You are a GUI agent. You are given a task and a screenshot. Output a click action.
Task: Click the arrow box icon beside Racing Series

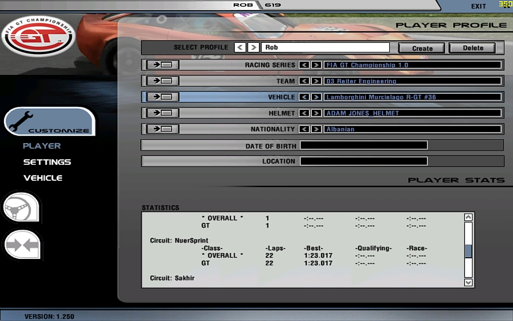click(162, 65)
